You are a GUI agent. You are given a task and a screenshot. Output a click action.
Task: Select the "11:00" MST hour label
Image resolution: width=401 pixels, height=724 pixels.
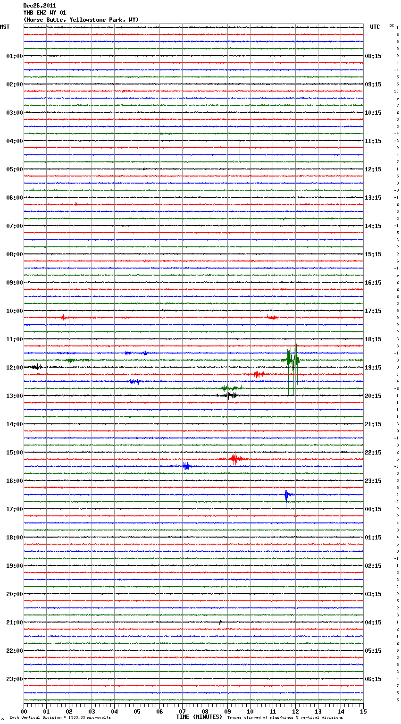pos(15,339)
